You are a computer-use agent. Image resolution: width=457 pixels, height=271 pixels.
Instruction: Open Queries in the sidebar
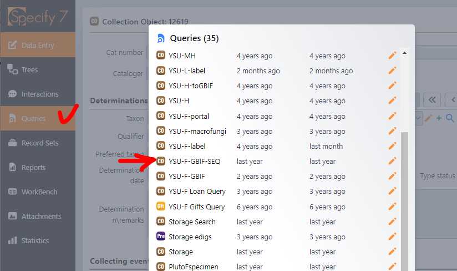click(x=38, y=118)
